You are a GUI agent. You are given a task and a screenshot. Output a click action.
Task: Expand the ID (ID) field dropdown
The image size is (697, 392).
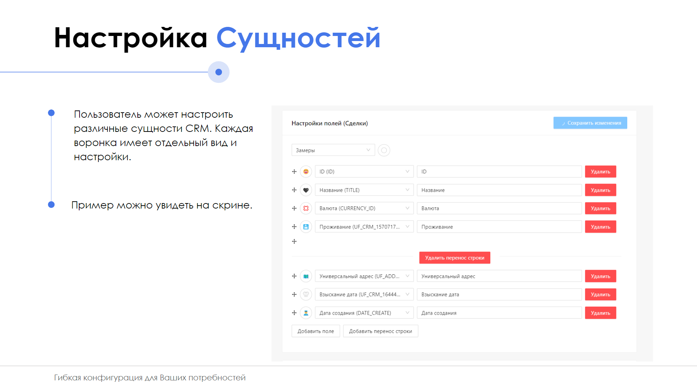364,171
